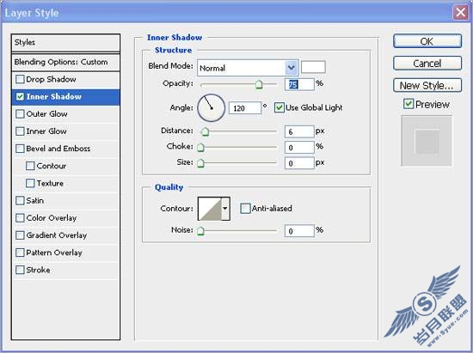
Task: Click the style preview thumbnail
Action: [x=427, y=141]
